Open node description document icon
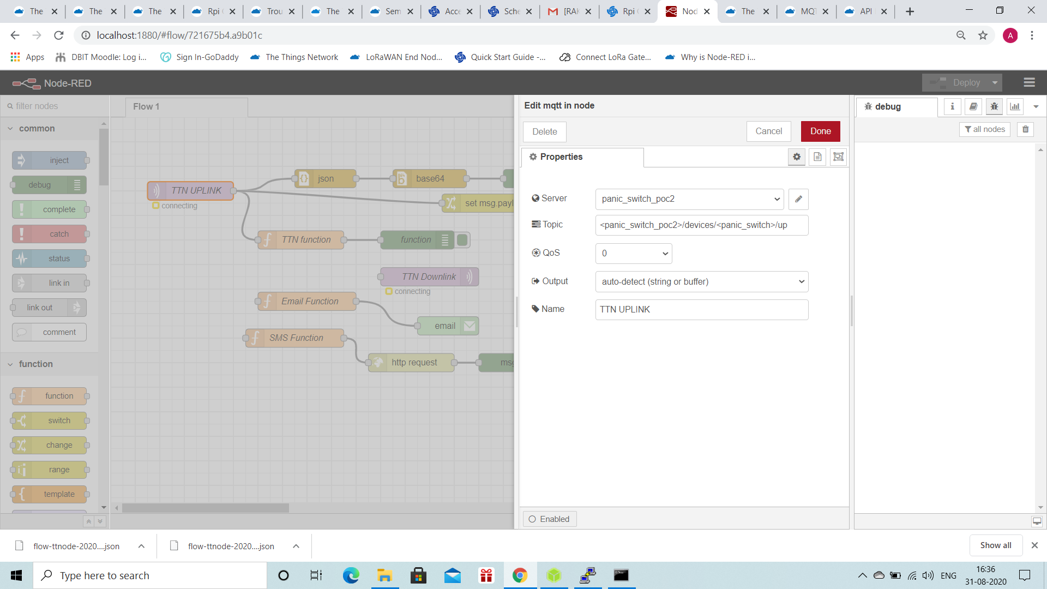Image resolution: width=1047 pixels, height=589 pixels. 817,157
